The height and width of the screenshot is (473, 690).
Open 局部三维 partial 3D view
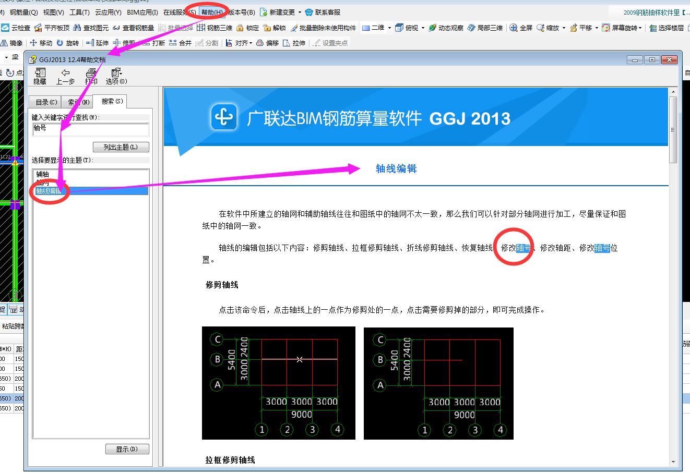[x=485, y=28]
